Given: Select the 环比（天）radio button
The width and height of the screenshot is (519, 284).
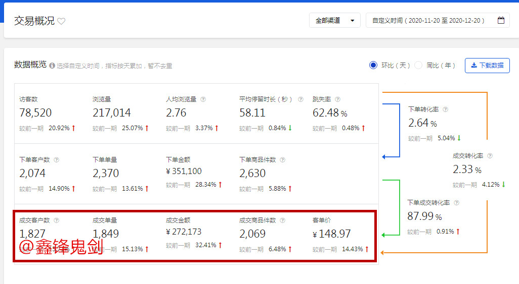Looking at the screenshot, I should (373, 65).
